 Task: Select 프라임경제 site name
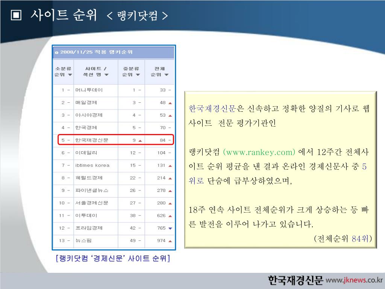(89, 228)
